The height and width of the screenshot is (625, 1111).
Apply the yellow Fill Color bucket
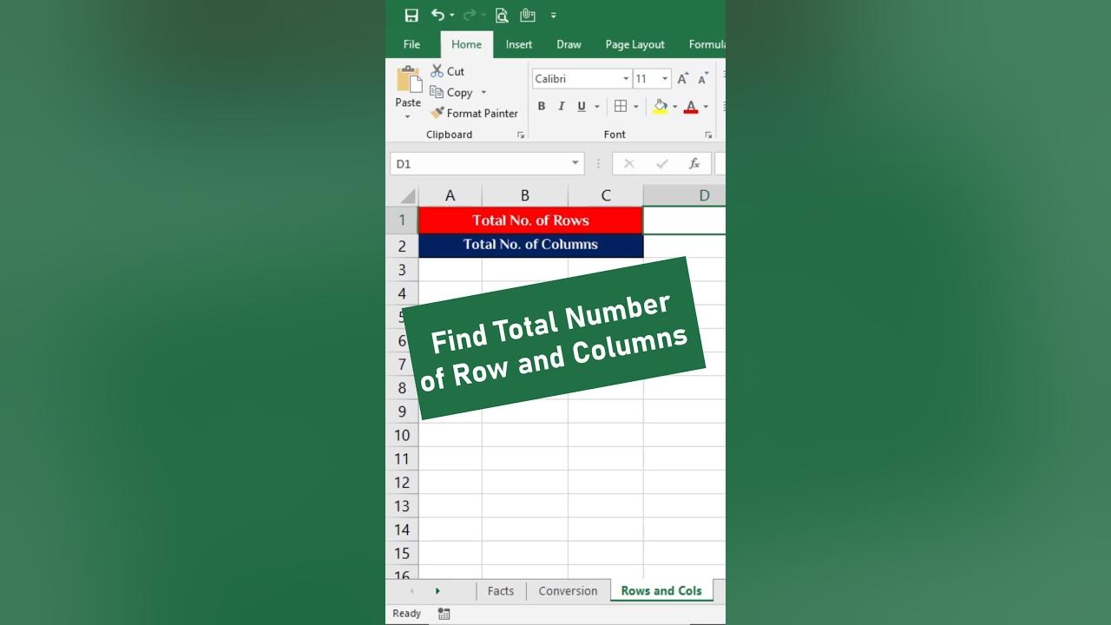click(661, 107)
